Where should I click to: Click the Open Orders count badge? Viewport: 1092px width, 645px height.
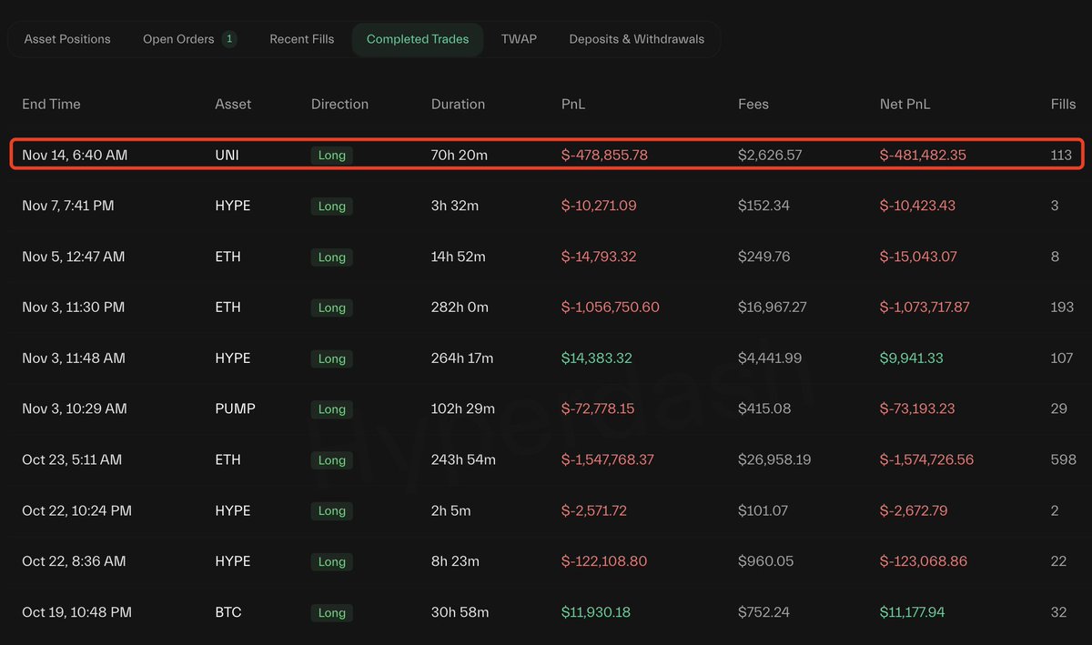tap(229, 39)
